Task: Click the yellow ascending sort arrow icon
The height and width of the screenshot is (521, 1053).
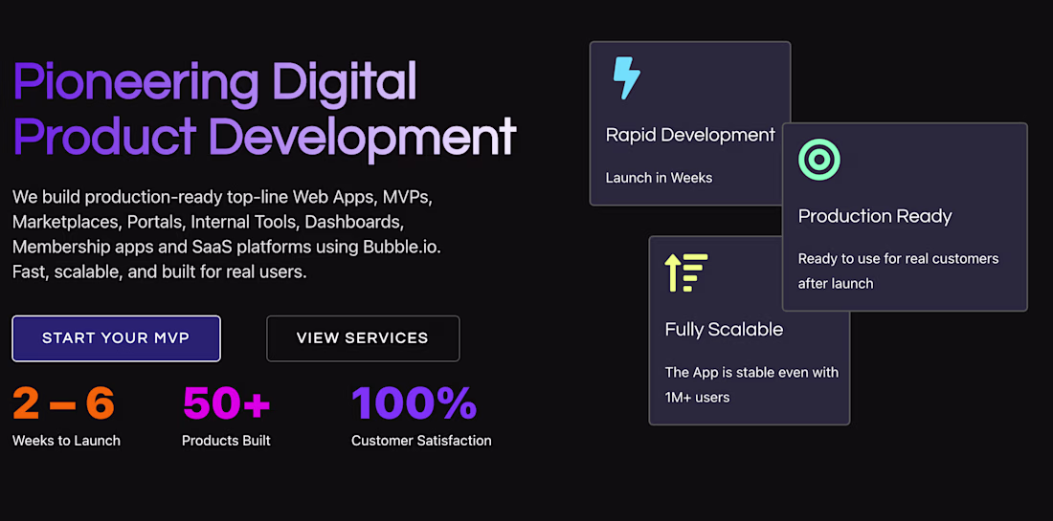Action: [686, 272]
